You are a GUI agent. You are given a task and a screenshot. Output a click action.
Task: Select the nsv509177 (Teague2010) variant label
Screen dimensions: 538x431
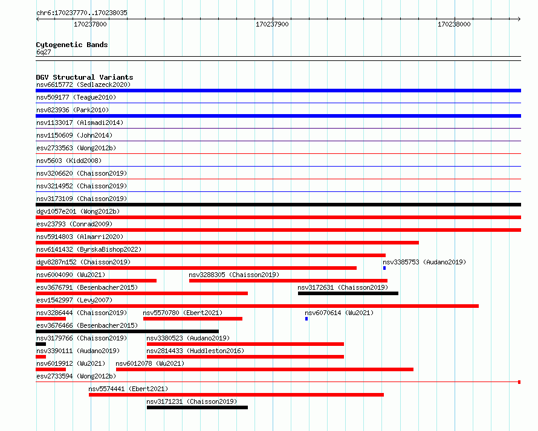click(76, 97)
